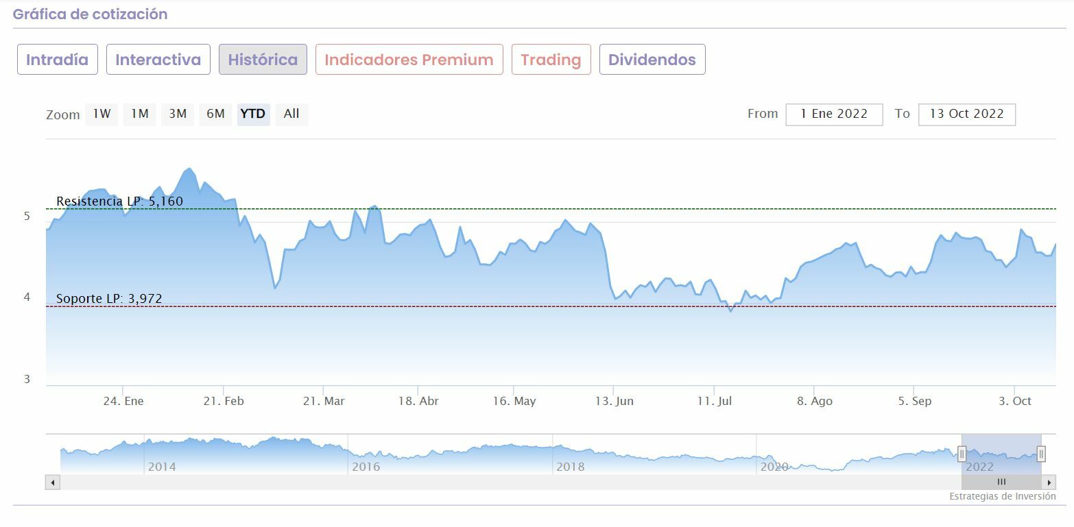The image size is (1074, 527).
Task: Set zoom range to 1W
Action: coord(102,114)
